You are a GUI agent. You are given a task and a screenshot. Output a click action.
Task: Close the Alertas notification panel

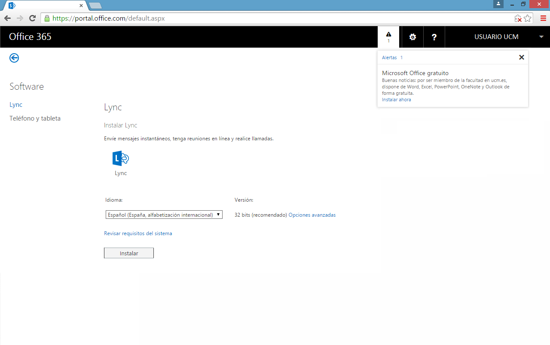[521, 57]
